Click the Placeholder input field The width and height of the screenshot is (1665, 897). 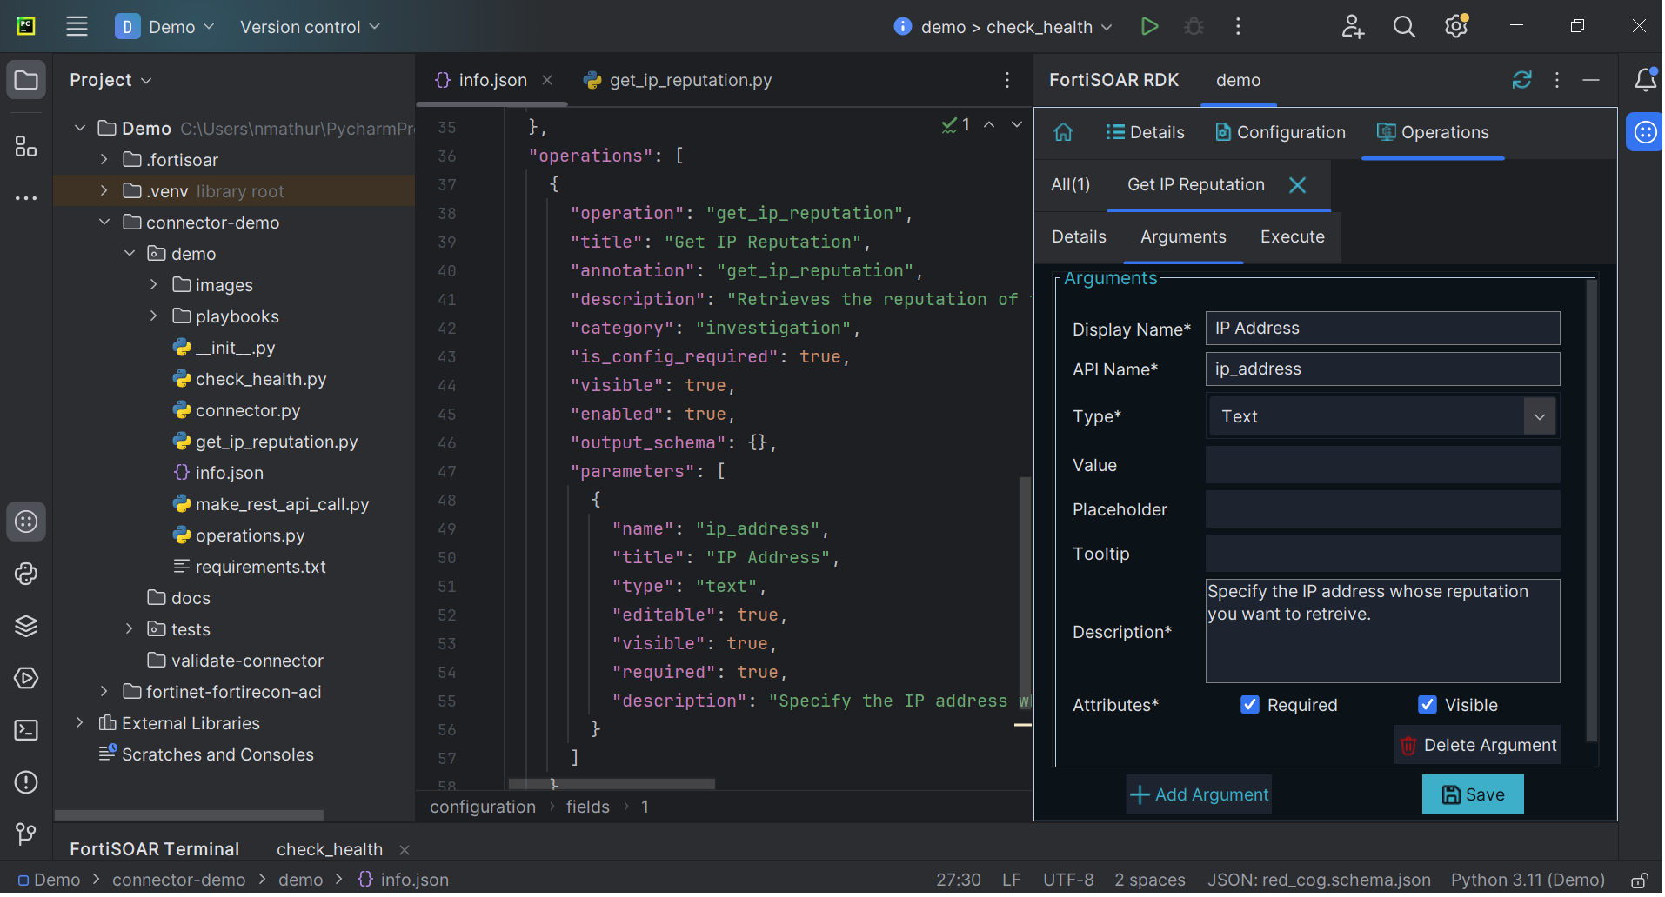point(1381,509)
